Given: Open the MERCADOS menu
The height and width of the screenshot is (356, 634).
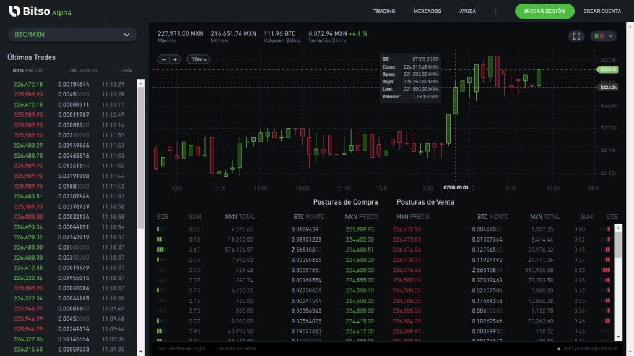Looking at the screenshot, I should (x=428, y=11).
